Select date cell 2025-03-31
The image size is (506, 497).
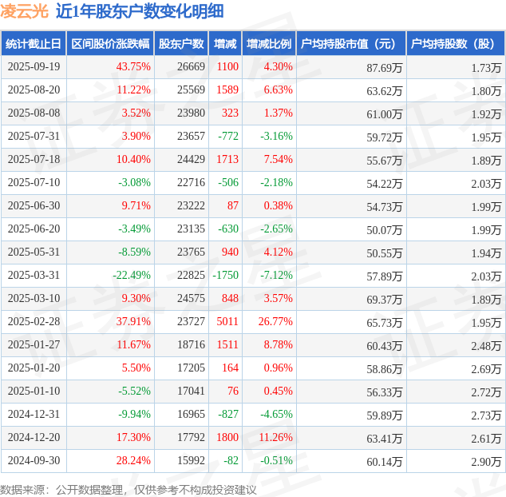pyautogui.click(x=34, y=276)
